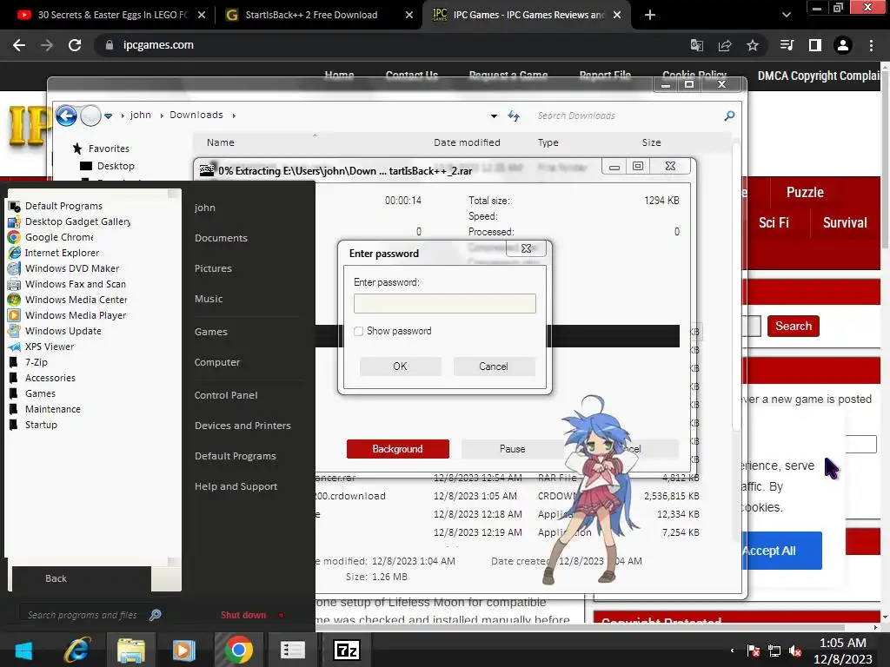
Task: Confirm the password with OK
Action: point(400,367)
